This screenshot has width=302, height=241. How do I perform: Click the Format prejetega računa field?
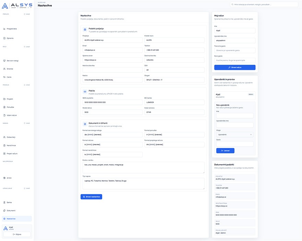[x=174, y=145]
